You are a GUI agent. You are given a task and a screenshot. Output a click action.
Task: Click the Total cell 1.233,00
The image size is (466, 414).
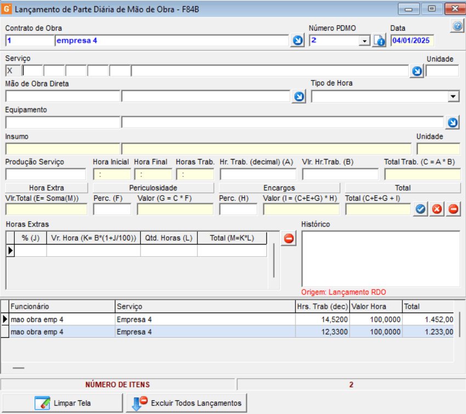pyautogui.click(x=428, y=332)
